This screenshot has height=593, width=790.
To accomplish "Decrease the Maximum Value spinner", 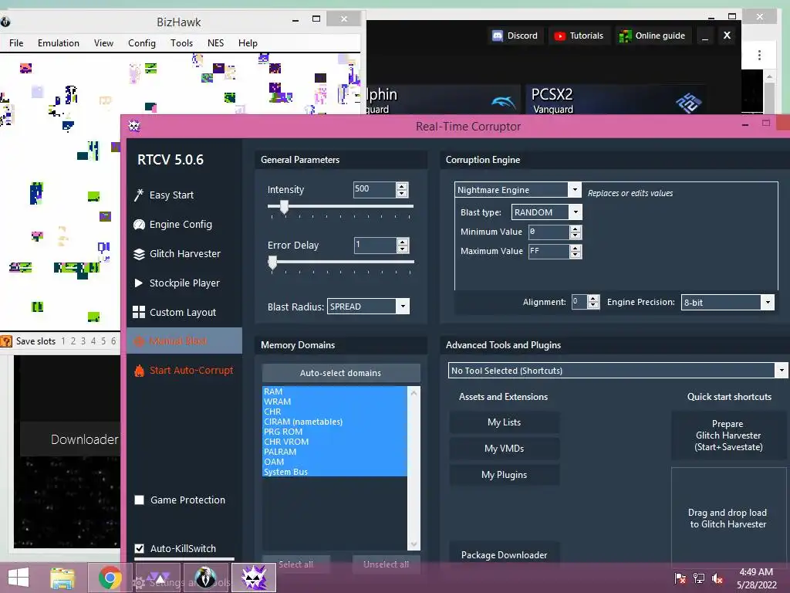I will click(x=576, y=255).
